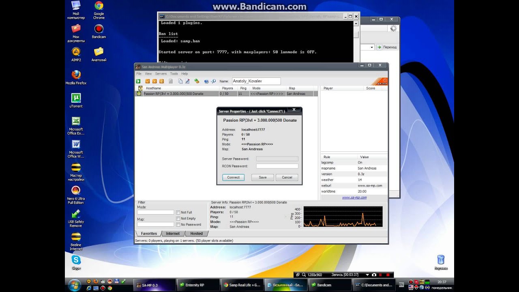Open the uTorrent desktop icon

click(x=76, y=101)
